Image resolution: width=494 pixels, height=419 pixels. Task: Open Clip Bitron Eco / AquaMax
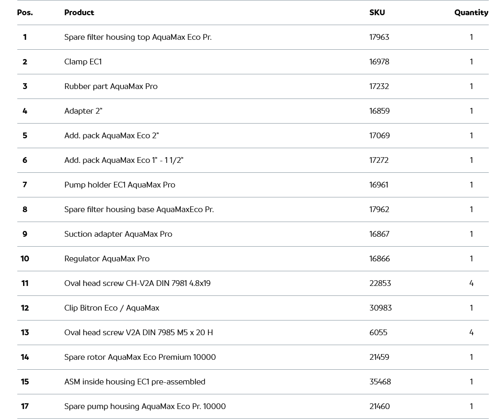pyautogui.click(x=112, y=308)
